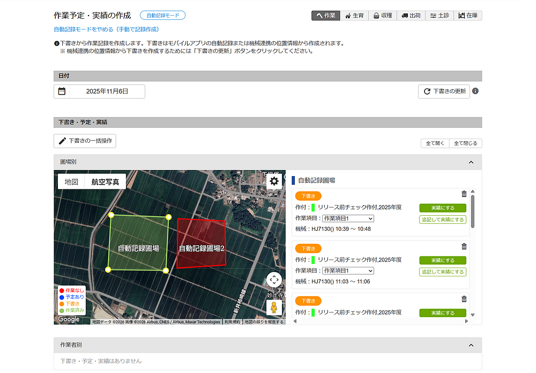The width and height of the screenshot is (536, 373).
Task: Open 作業項目1 dropdown in first draft
Action: (348, 218)
